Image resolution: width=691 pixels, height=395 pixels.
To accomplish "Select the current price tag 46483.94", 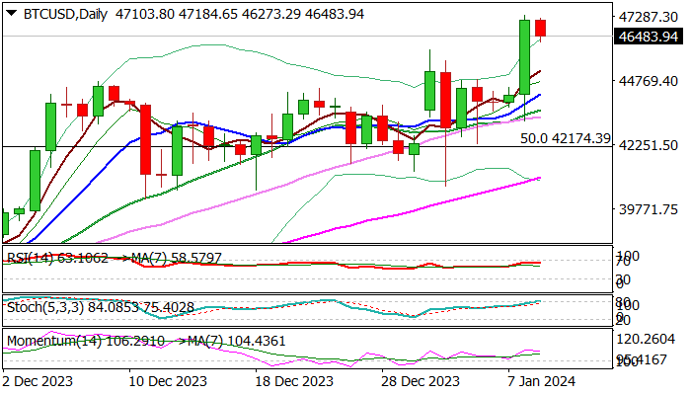I will [x=648, y=37].
